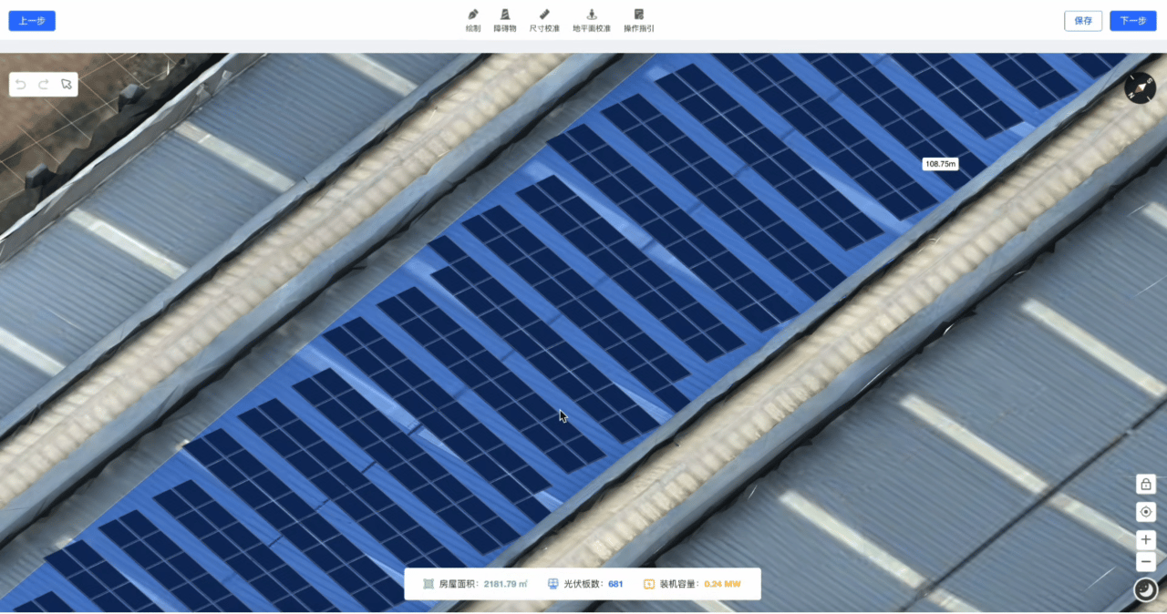Screen dimensions: 1167x614
Task: Click the redo arrow icon
Action: pos(44,84)
